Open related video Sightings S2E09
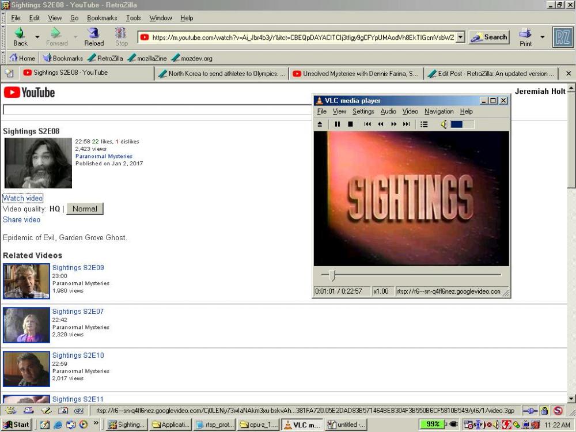576x432 pixels. tap(78, 267)
